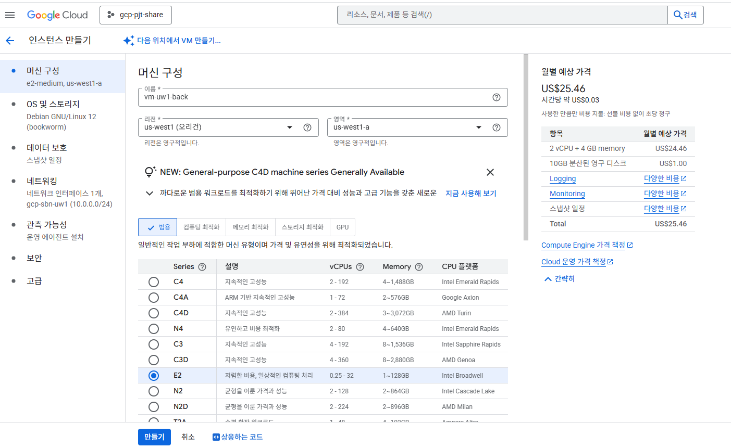Select the C4A series radio button
731x448 pixels.
click(x=154, y=298)
